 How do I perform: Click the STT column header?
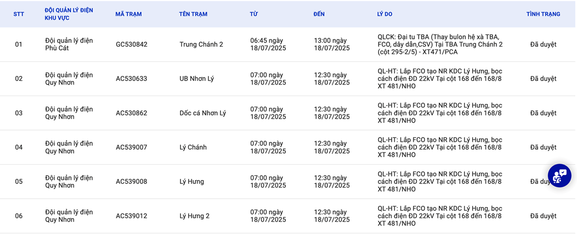coord(19,14)
